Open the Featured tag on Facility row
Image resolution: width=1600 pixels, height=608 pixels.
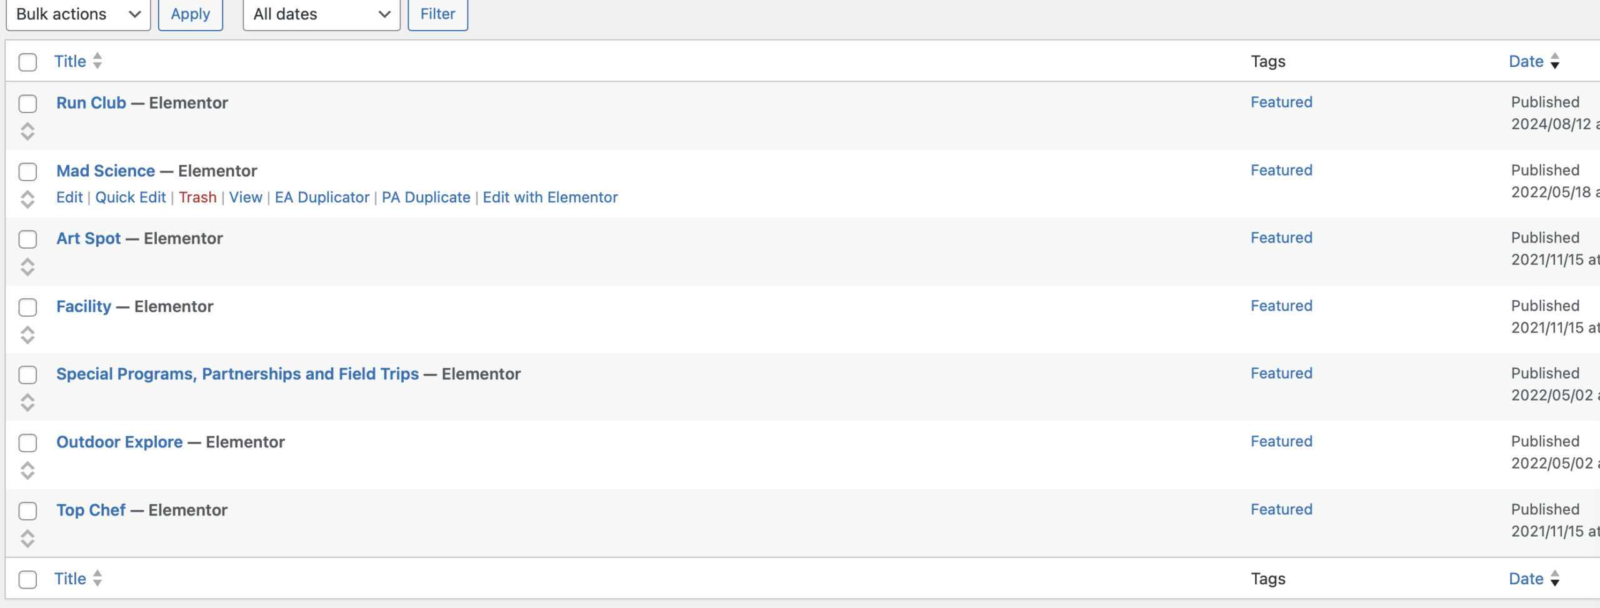pyautogui.click(x=1281, y=306)
